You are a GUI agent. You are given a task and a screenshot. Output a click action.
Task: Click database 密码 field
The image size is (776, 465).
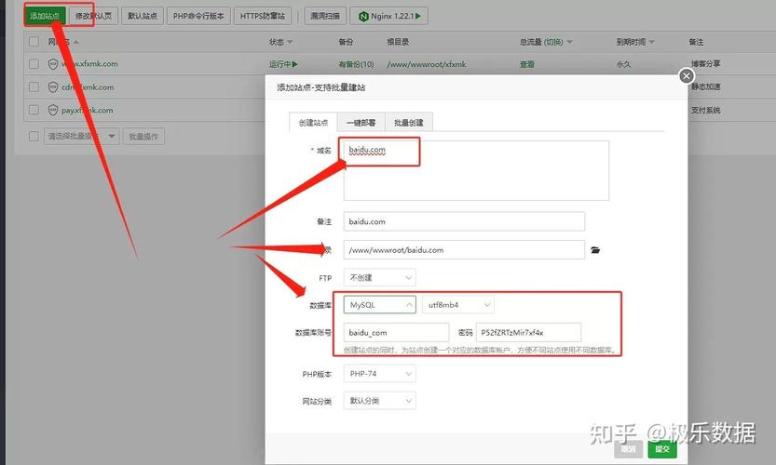[528, 333]
